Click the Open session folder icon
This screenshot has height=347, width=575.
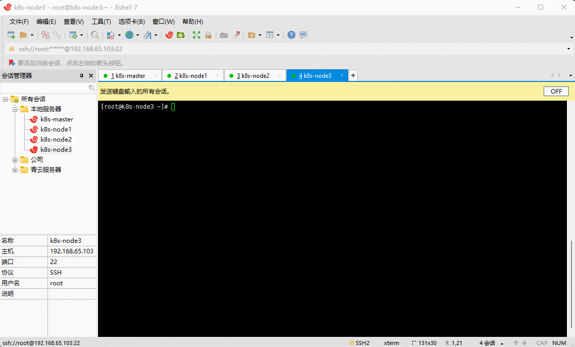(23, 35)
